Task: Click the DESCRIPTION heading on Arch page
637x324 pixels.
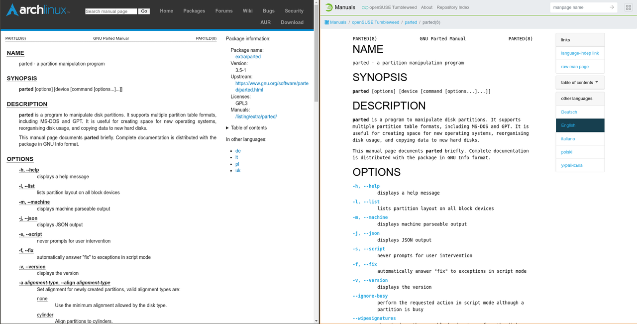Action: pos(27,104)
